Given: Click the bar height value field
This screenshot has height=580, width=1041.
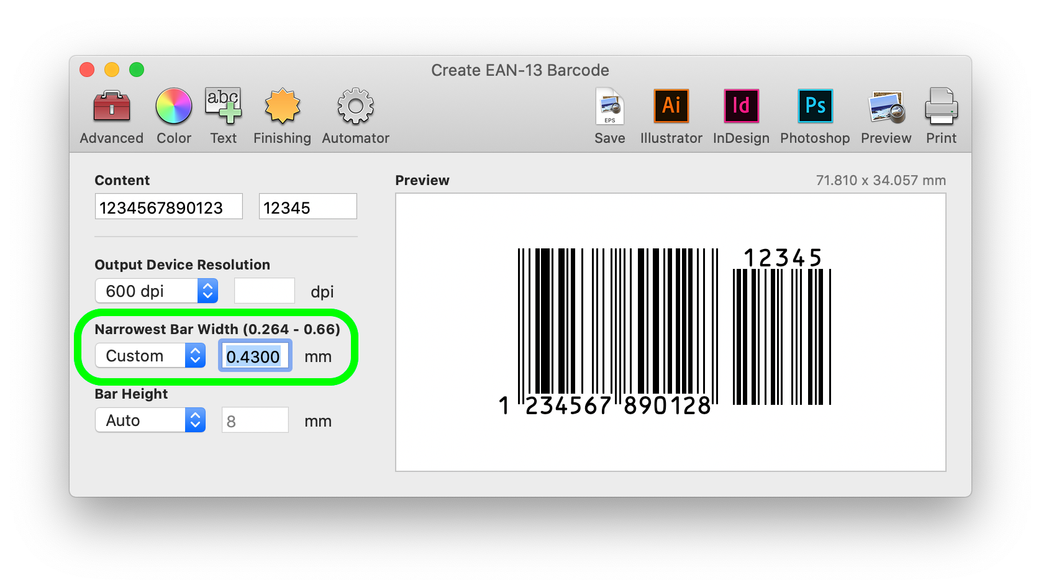Looking at the screenshot, I should [x=255, y=420].
